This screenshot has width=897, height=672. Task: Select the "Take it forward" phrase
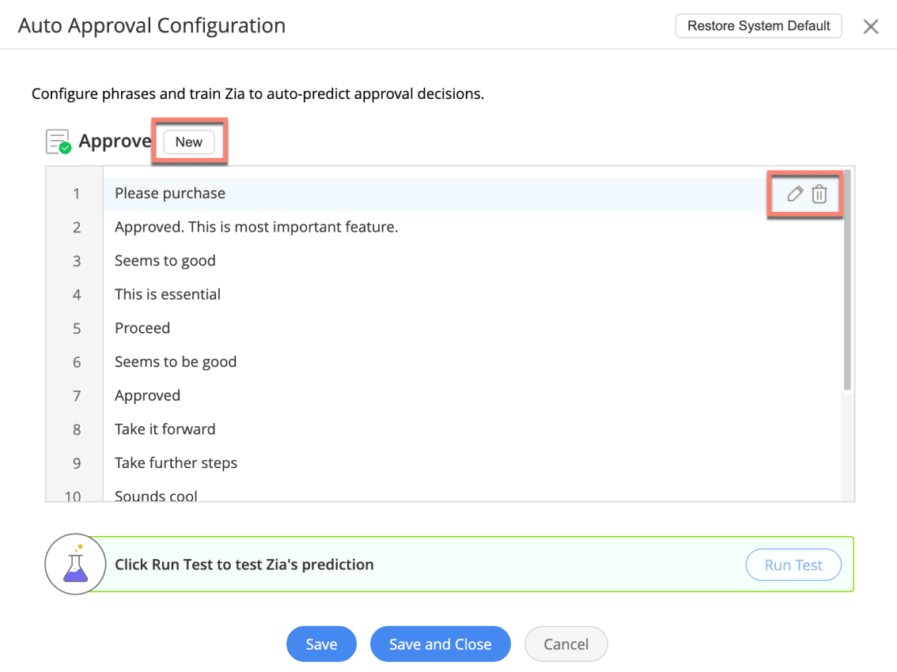coord(165,429)
